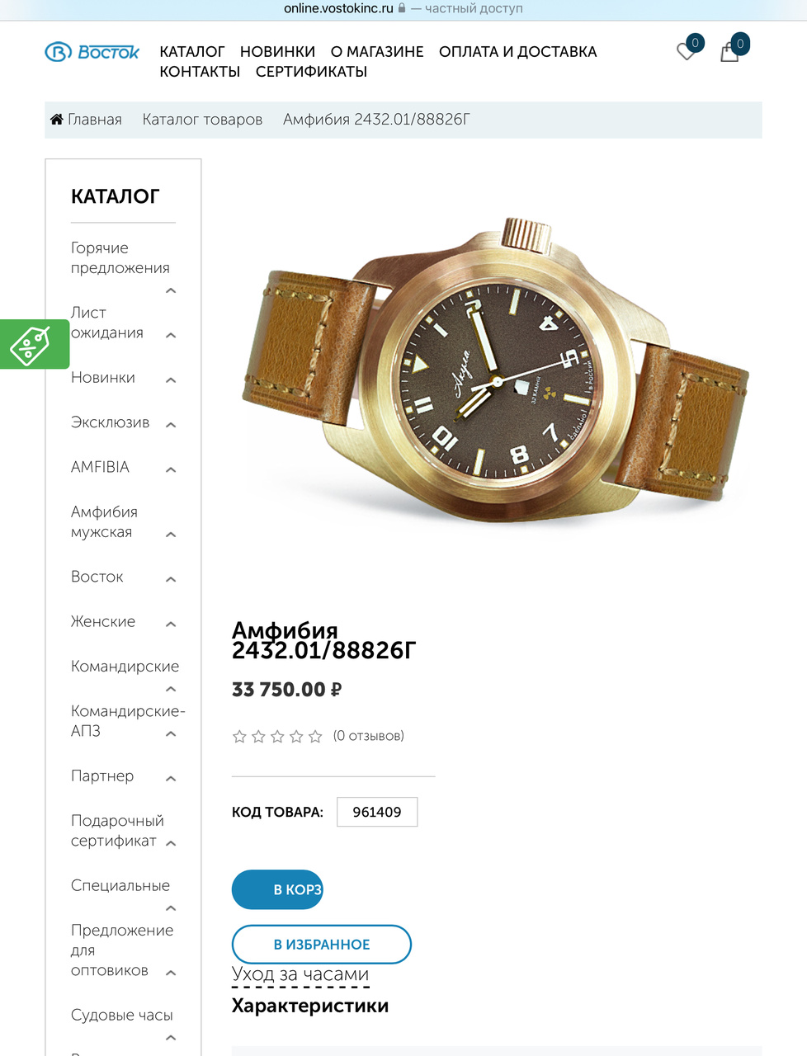Click the В ИЗБРАННОЕ button
807x1056 pixels.
[x=322, y=945]
